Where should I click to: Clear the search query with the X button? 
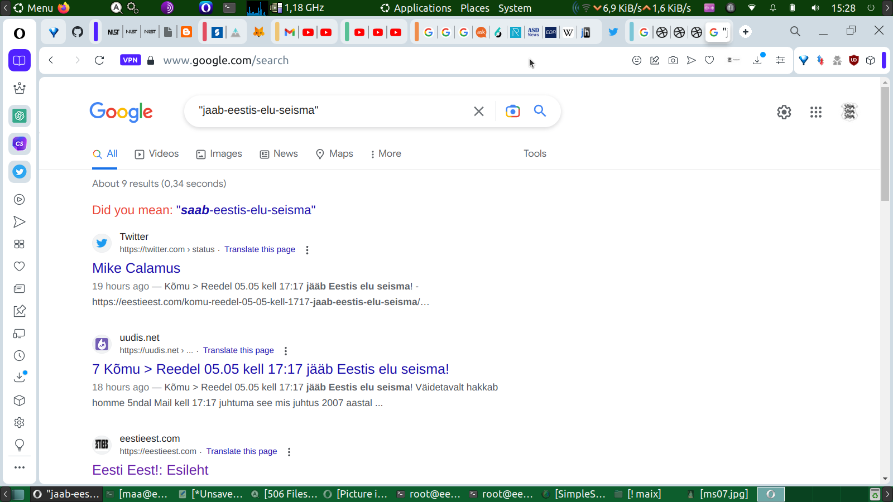pyautogui.click(x=479, y=111)
